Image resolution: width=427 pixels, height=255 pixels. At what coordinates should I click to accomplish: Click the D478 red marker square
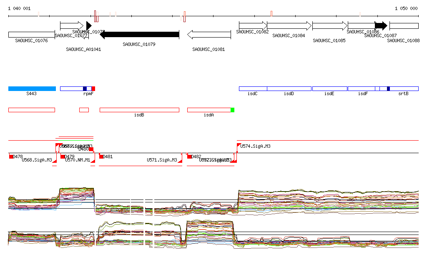point(11,157)
